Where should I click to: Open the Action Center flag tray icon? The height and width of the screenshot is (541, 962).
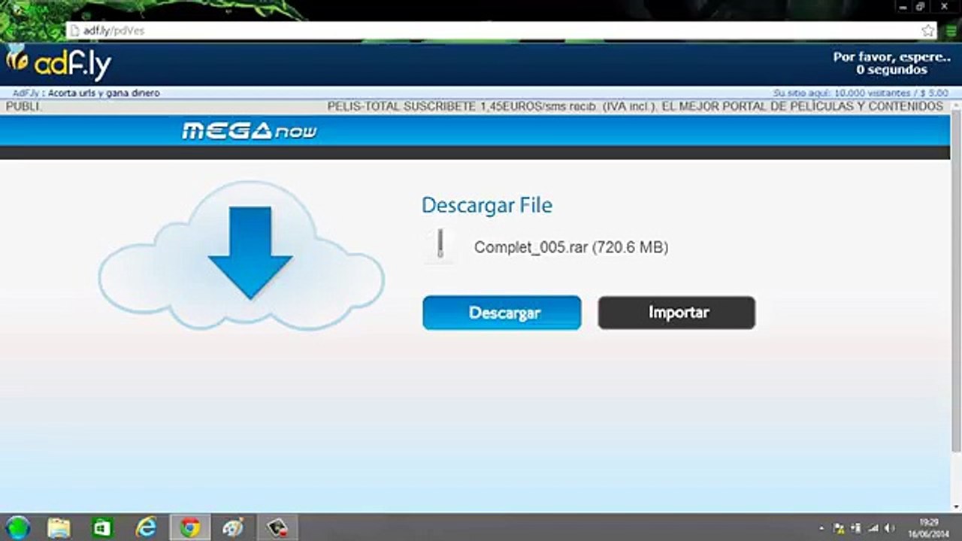pyautogui.click(x=839, y=528)
